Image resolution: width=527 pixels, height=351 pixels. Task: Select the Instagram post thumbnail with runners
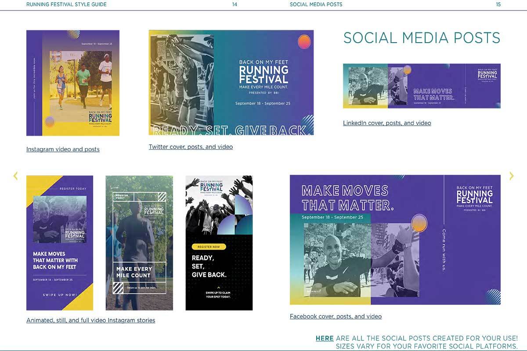[x=73, y=83]
